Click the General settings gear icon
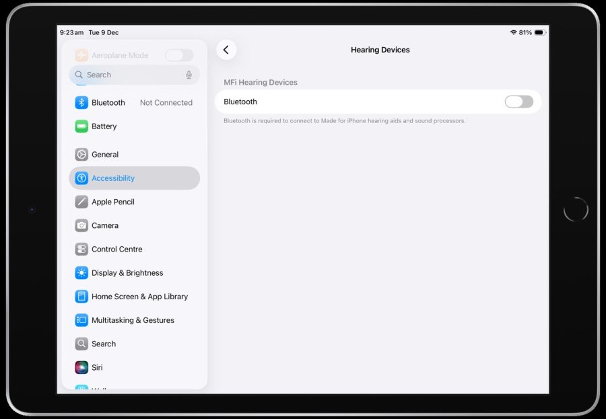Screen dimensions: 606x419 click(81, 154)
